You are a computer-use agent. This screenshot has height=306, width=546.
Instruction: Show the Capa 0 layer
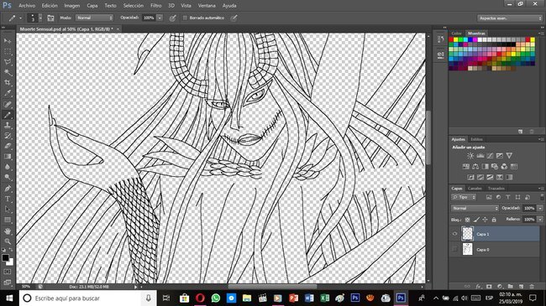[454, 249]
